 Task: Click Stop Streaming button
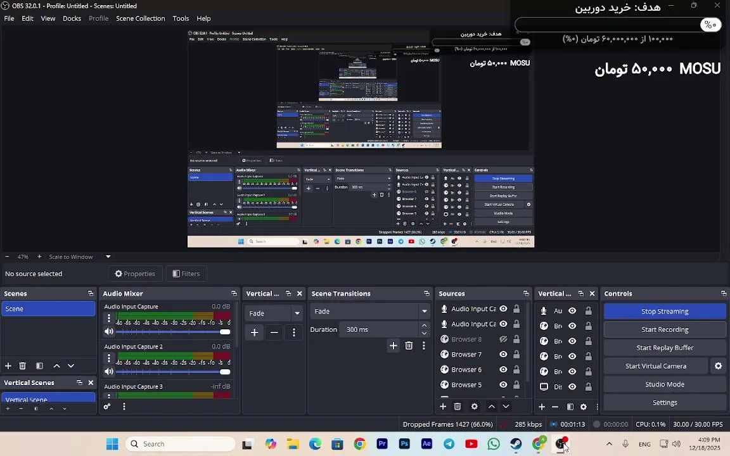665,312
